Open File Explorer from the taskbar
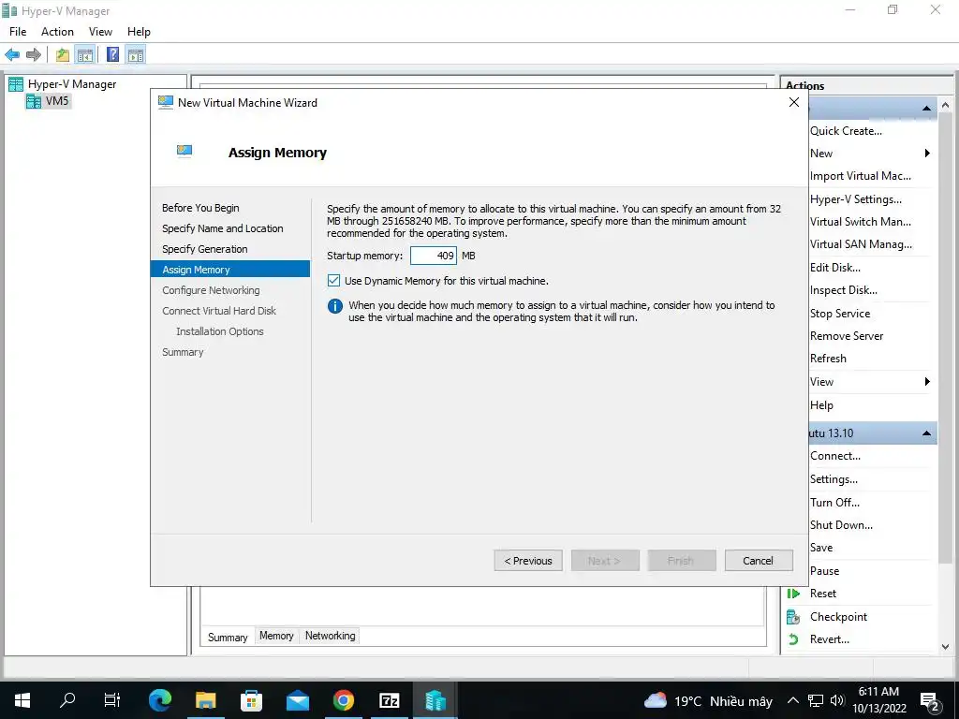Image resolution: width=959 pixels, height=719 pixels. point(205,700)
